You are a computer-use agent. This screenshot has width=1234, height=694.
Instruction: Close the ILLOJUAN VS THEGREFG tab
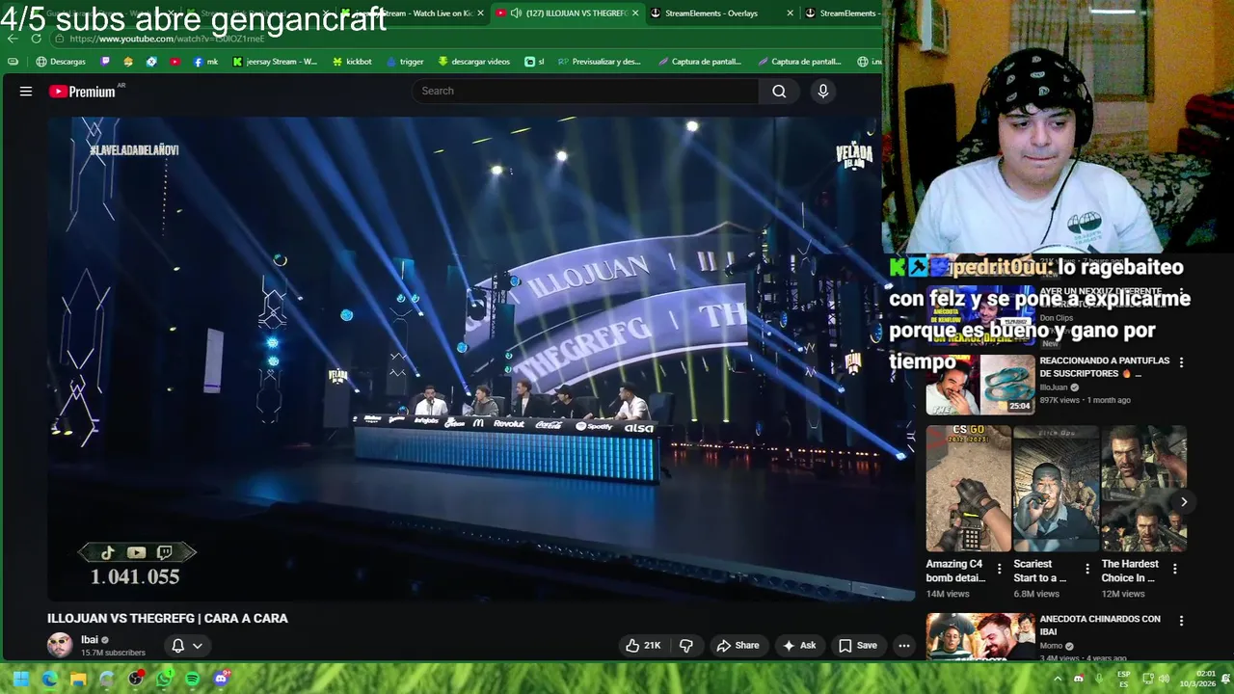point(635,13)
